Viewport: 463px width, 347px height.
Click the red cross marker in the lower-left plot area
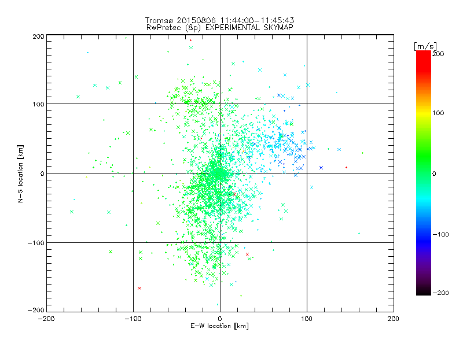tap(139, 288)
